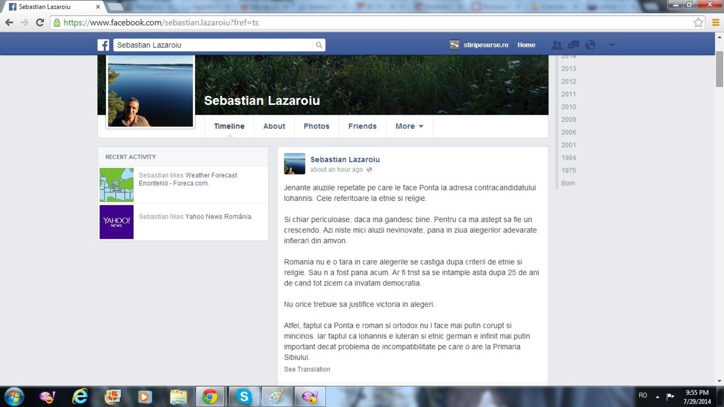Switch to the About tab
This screenshot has height=407, width=724.
coord(274,126)
